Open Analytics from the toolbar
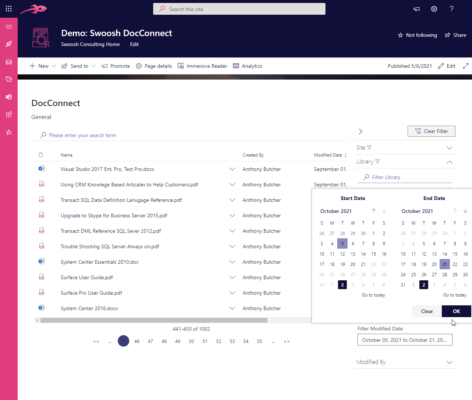Viewport: 472px width, 400px height. point(247,66)
